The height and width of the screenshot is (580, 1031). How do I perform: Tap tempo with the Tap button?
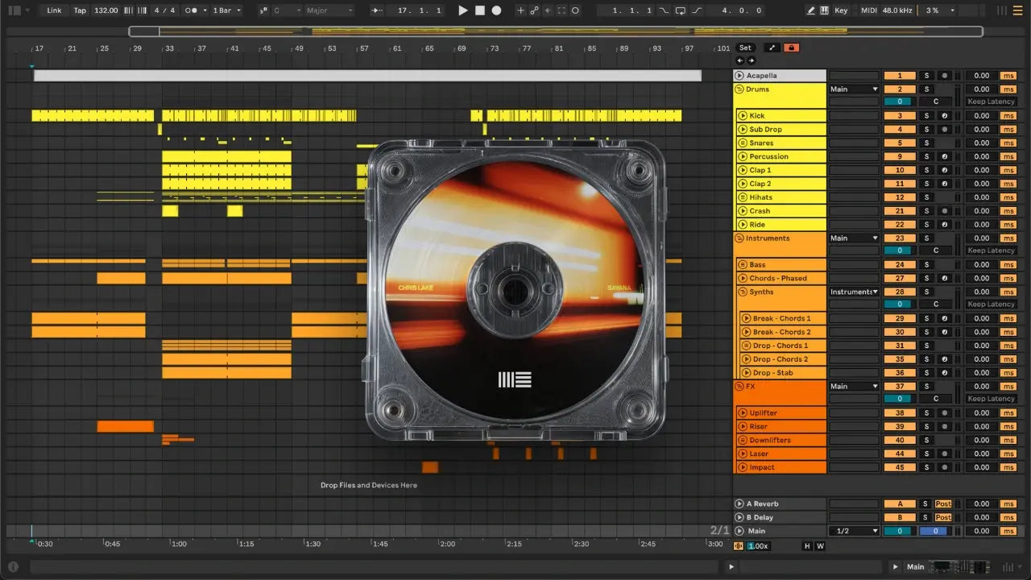(x=80, y=10)
